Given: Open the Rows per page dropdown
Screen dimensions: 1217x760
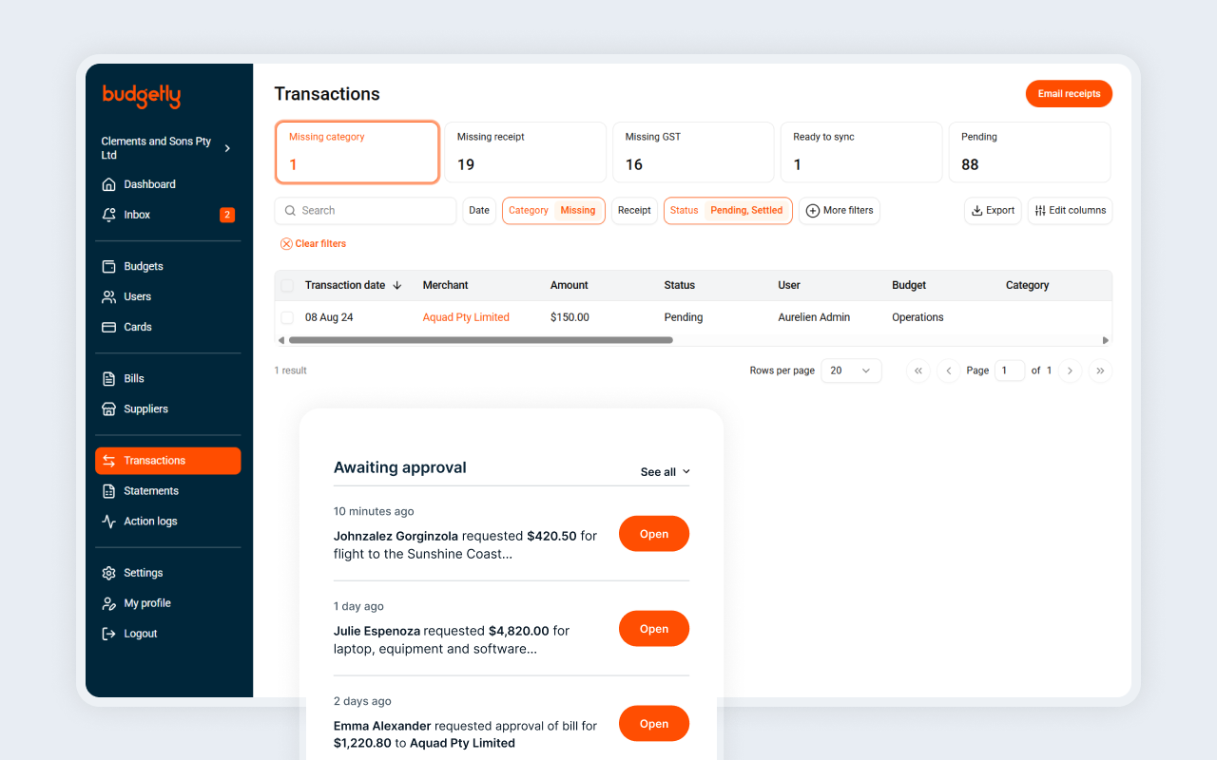Looking at the screenshot, I should [851, 370].
